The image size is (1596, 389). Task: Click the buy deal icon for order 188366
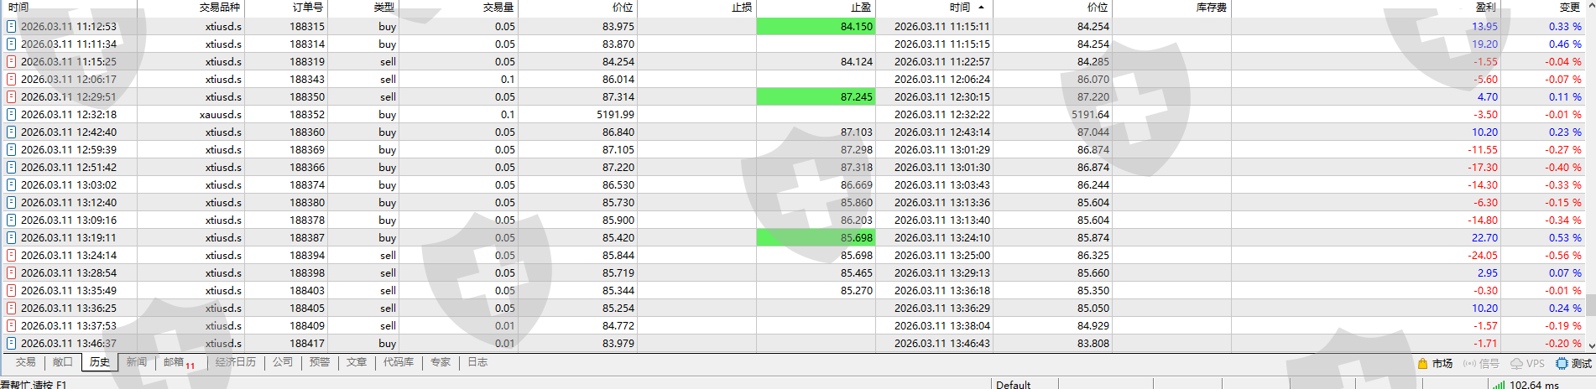click(12, 168)
